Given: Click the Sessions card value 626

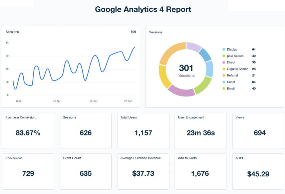Looking at the screenshot, I should (86, 133).
